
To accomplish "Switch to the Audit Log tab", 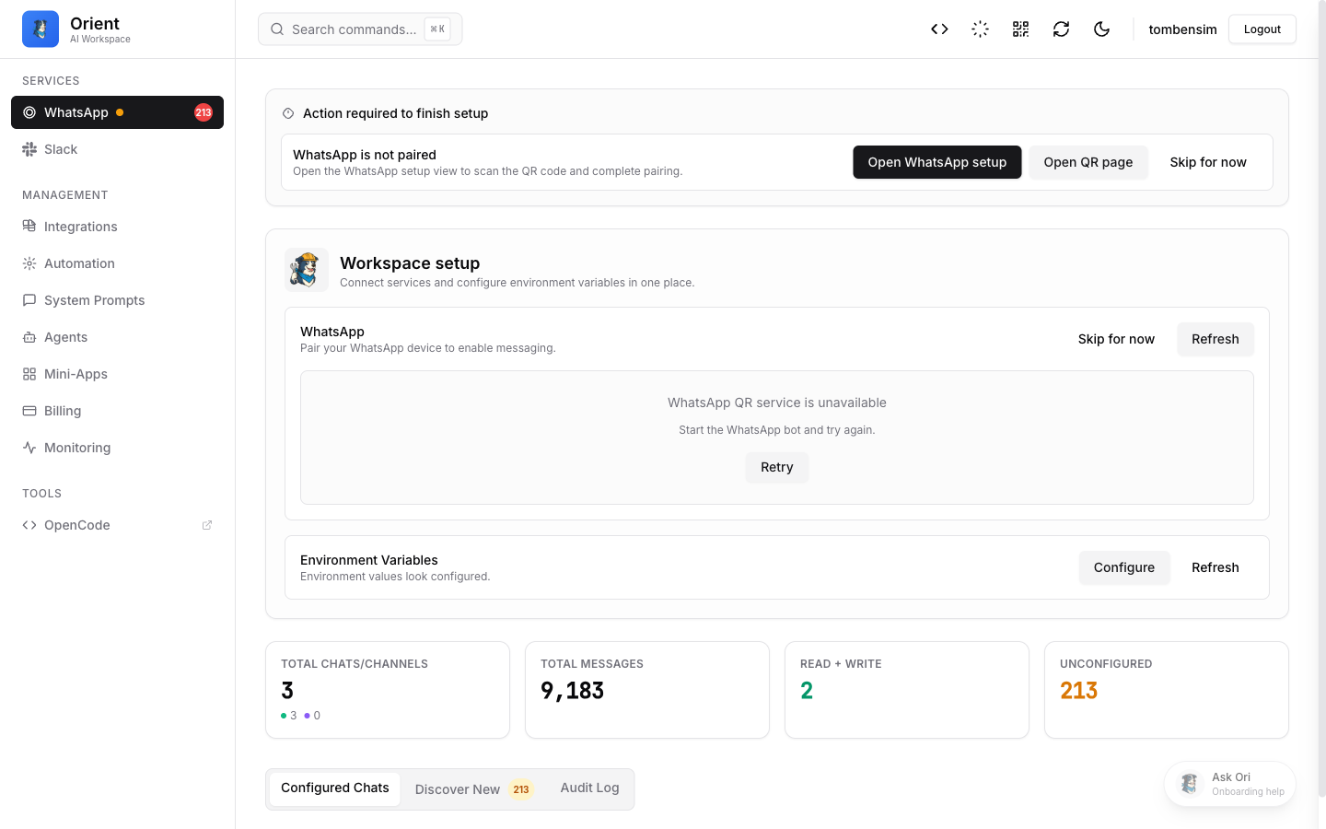I will click(x=589, y=788).
